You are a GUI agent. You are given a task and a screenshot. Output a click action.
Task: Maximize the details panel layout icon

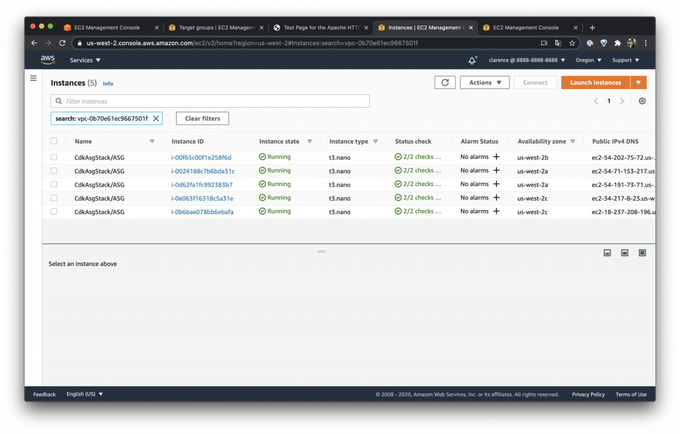coord(642,253)
